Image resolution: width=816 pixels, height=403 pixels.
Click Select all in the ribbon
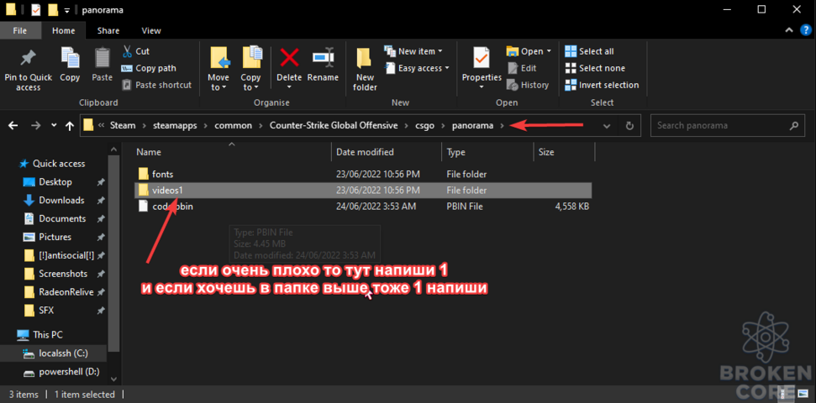589,51
